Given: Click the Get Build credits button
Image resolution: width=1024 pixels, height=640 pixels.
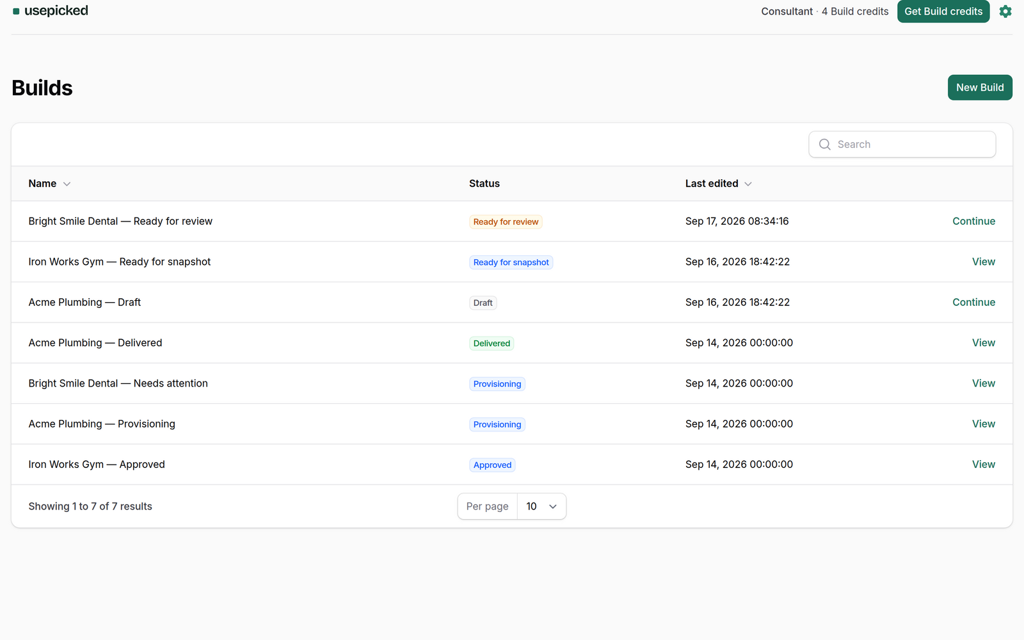Looking at the screenshot, I should [x=943, y=12].
